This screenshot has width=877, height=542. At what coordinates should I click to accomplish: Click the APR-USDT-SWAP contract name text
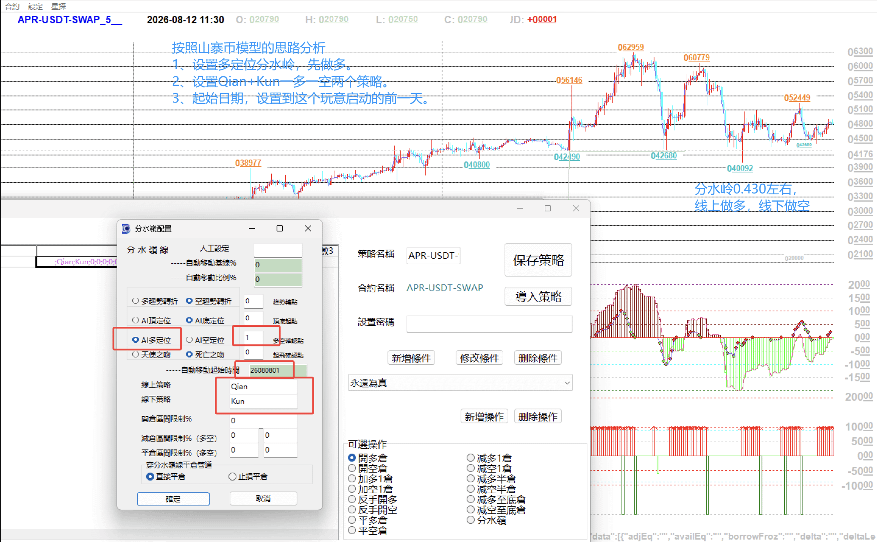(x=445, y=288)
